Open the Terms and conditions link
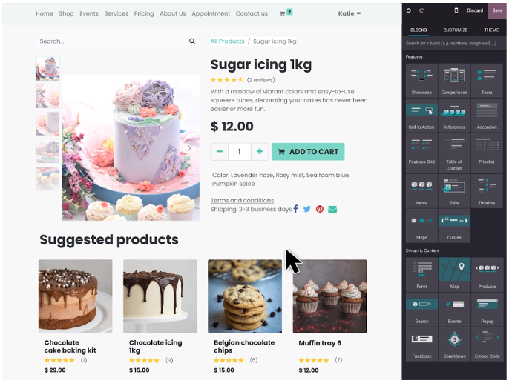Screen dimensions: 512x386 tap(242, 200)
